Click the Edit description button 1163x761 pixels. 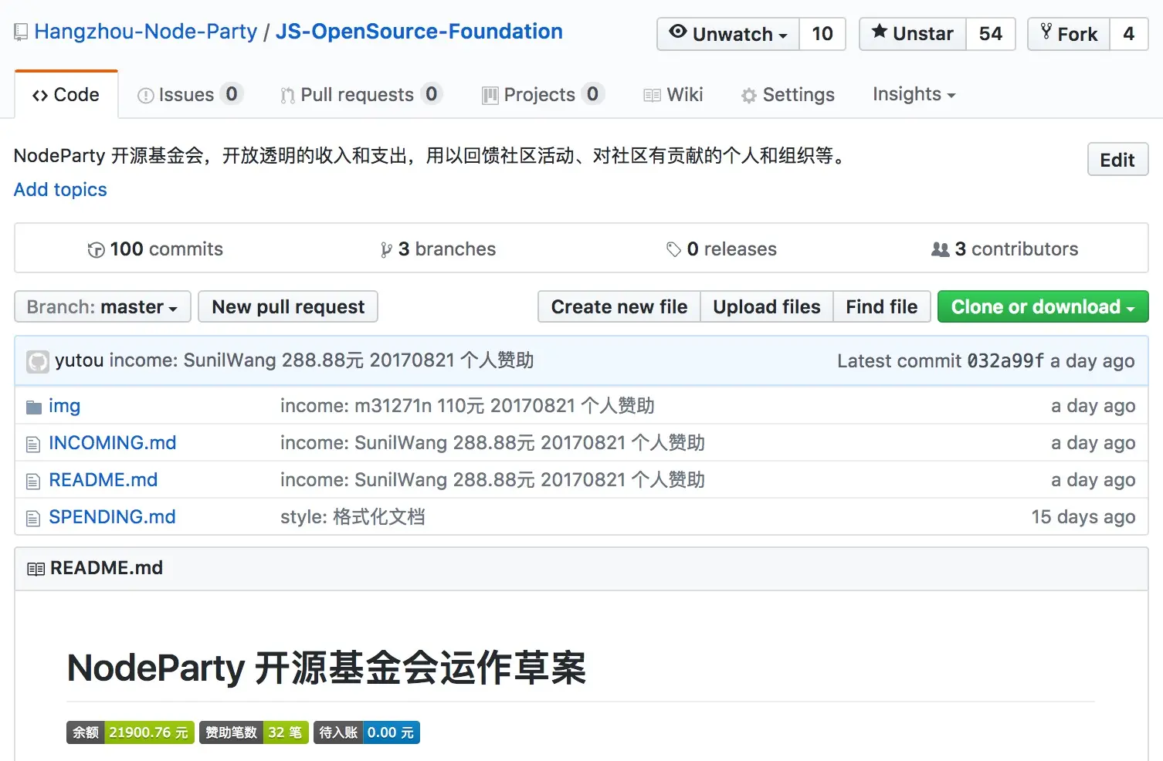click(1117, 160)
